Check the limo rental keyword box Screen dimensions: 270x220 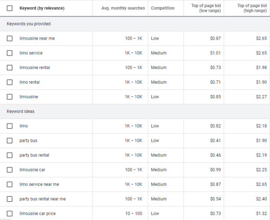click(x=9, y=82)
